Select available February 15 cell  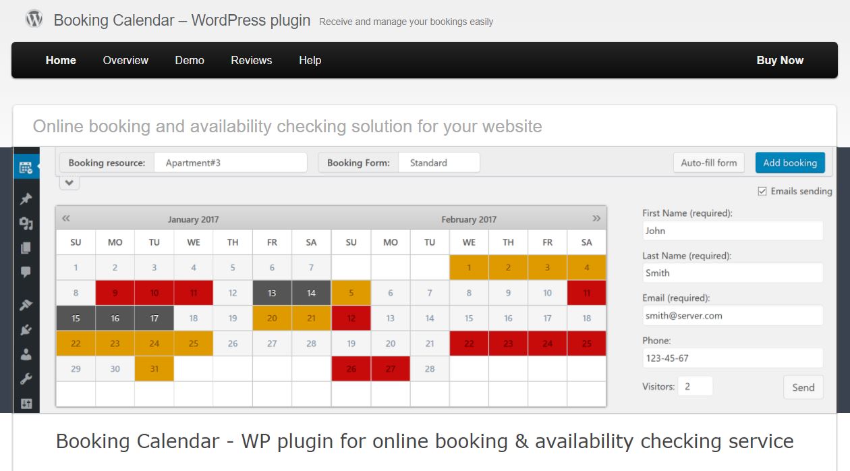[x=469, y=318]
